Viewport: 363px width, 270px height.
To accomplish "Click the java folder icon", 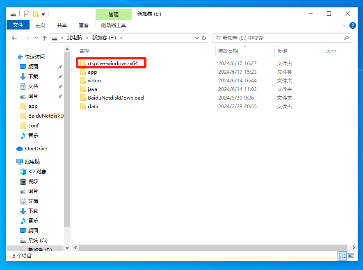I will (x=83, y=89).
